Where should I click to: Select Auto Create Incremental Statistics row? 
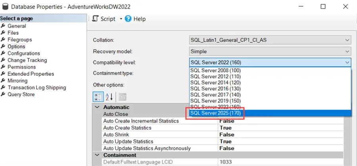(223, 121)
